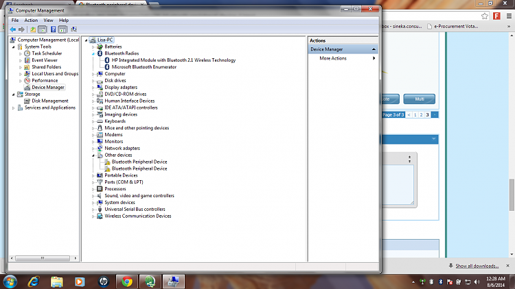This screenshot has height=289, width=515.
Task: Click the Keyboards category icon
Action: tap(100, 121)
